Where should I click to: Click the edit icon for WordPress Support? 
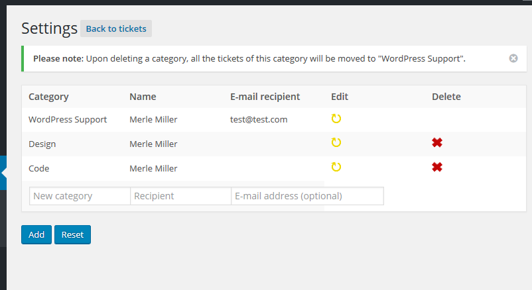[x=336, y=119]
